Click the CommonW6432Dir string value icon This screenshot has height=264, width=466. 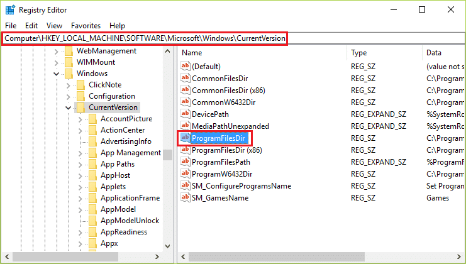[x=185, y=102]
